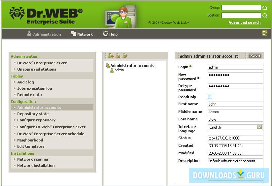This screenshot has height=186, width=272.
Task: Open Repository state
Action: pos(33,114)
